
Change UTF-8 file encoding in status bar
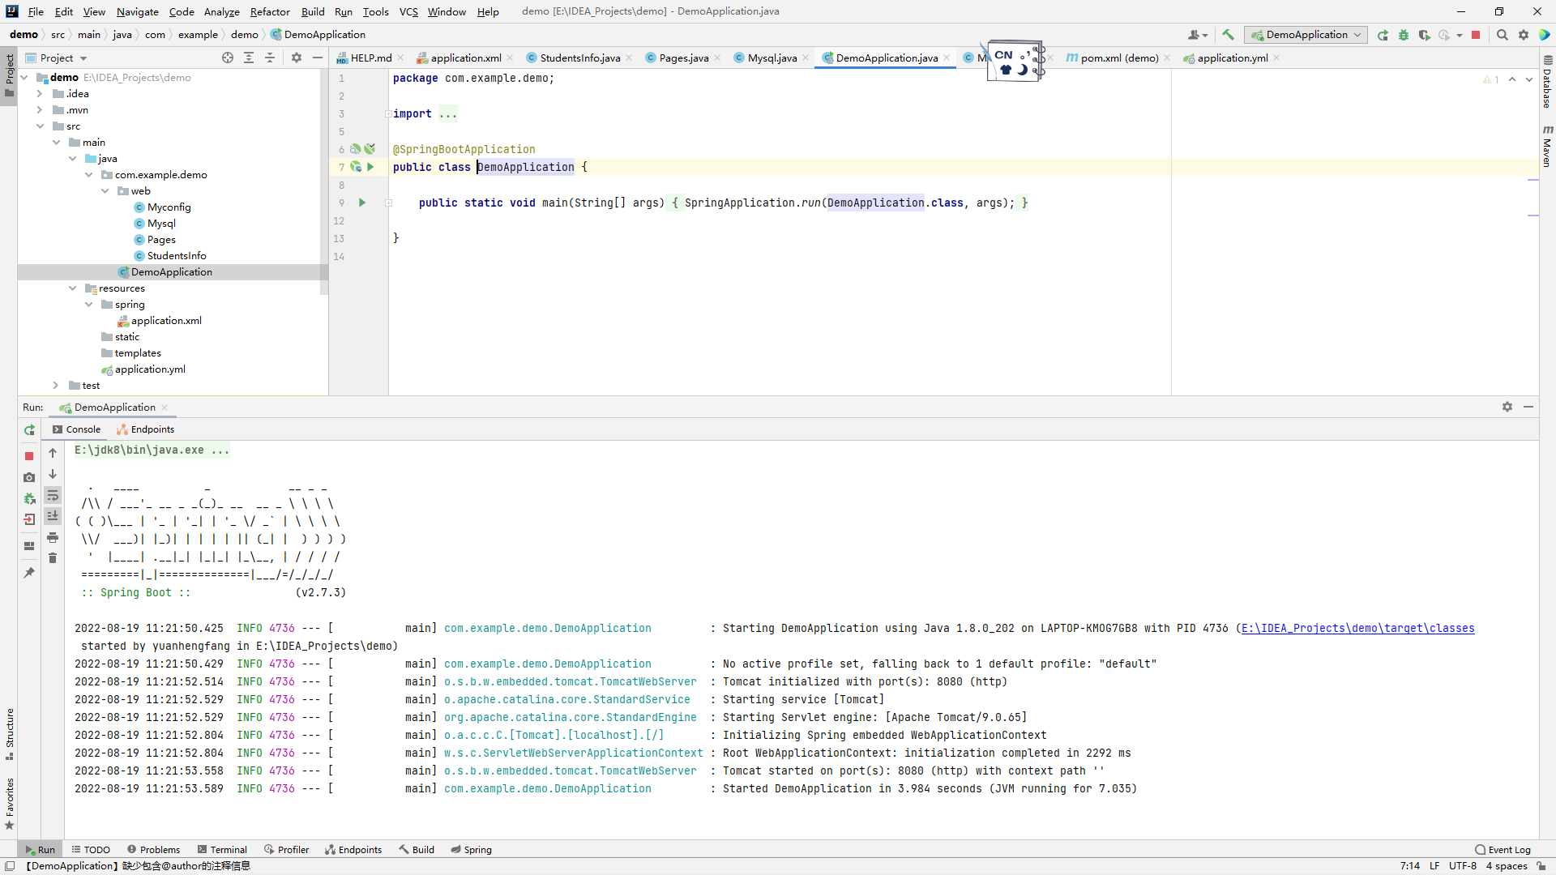(x=1463, y=866)
